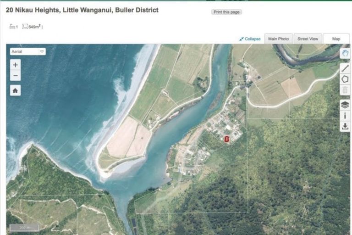Zoom in on the aerial map
352x235 pixels.
tap(15, 65)
